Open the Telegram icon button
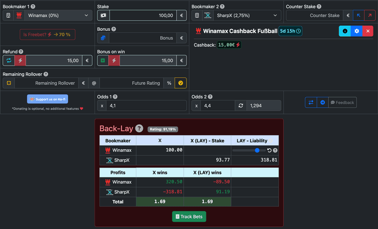 click(322, 103)
